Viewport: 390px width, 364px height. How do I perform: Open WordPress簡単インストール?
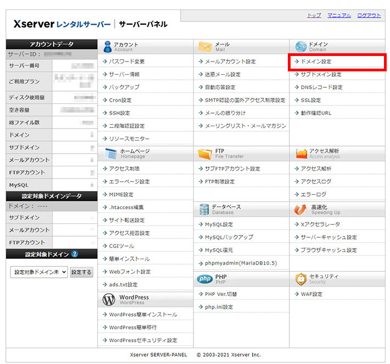click(x=143, y=315)
